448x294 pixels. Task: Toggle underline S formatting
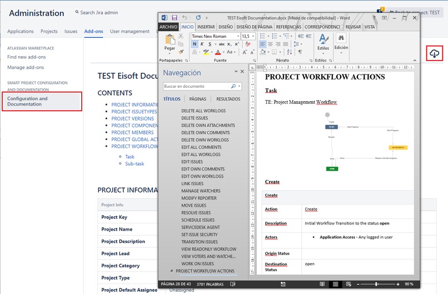210,44
